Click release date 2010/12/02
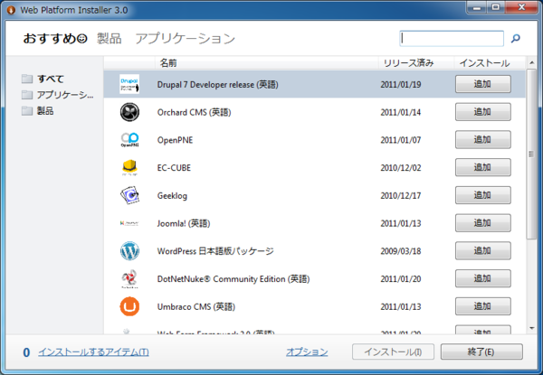The height and width of the screenshot is (375, 543). click(401, 168)
